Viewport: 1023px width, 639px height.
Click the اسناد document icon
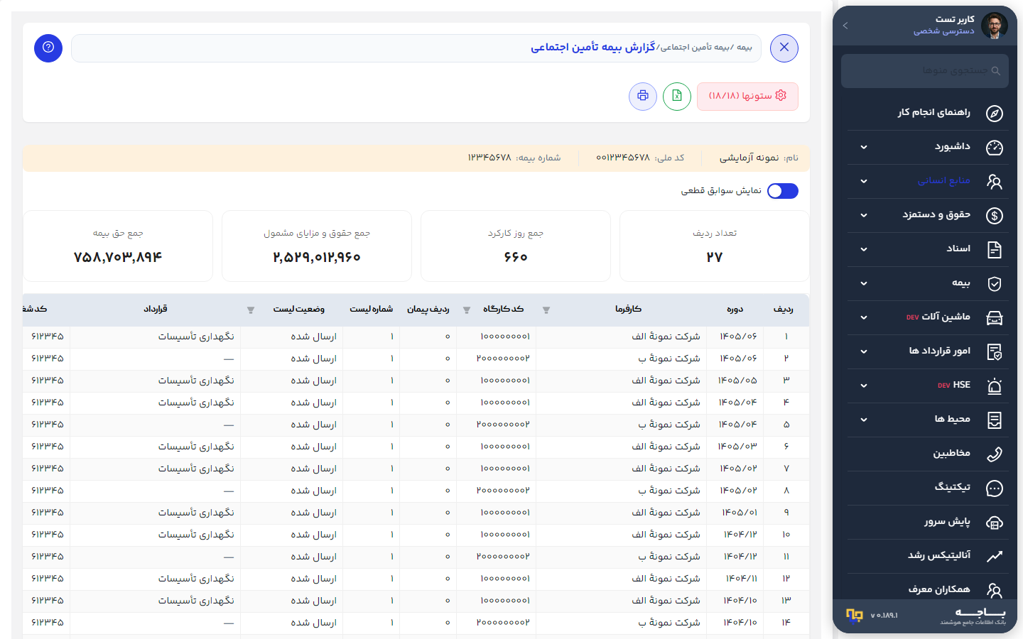click(995, 249)
